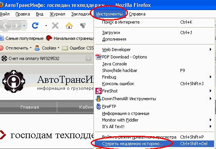
Task: Click the page heading red chevron icon
Action: click(3, 135)
